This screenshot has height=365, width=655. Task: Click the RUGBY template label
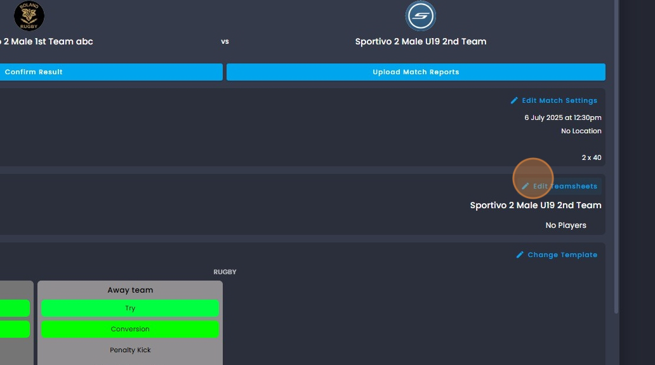point(225,272)
